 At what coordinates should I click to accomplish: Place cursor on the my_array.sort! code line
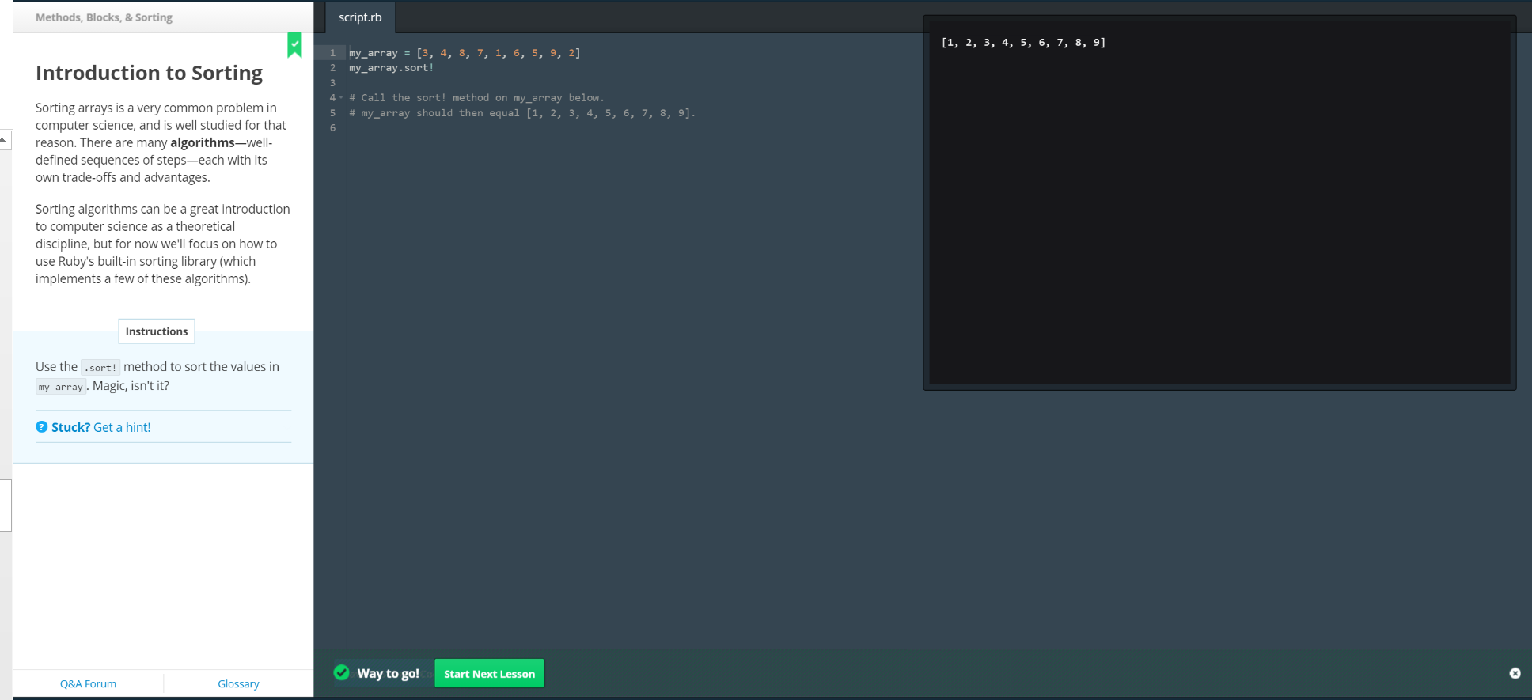pyautogui.click(x=392, y=68)
